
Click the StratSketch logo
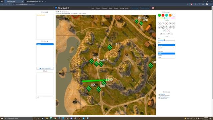coord(62,8)
